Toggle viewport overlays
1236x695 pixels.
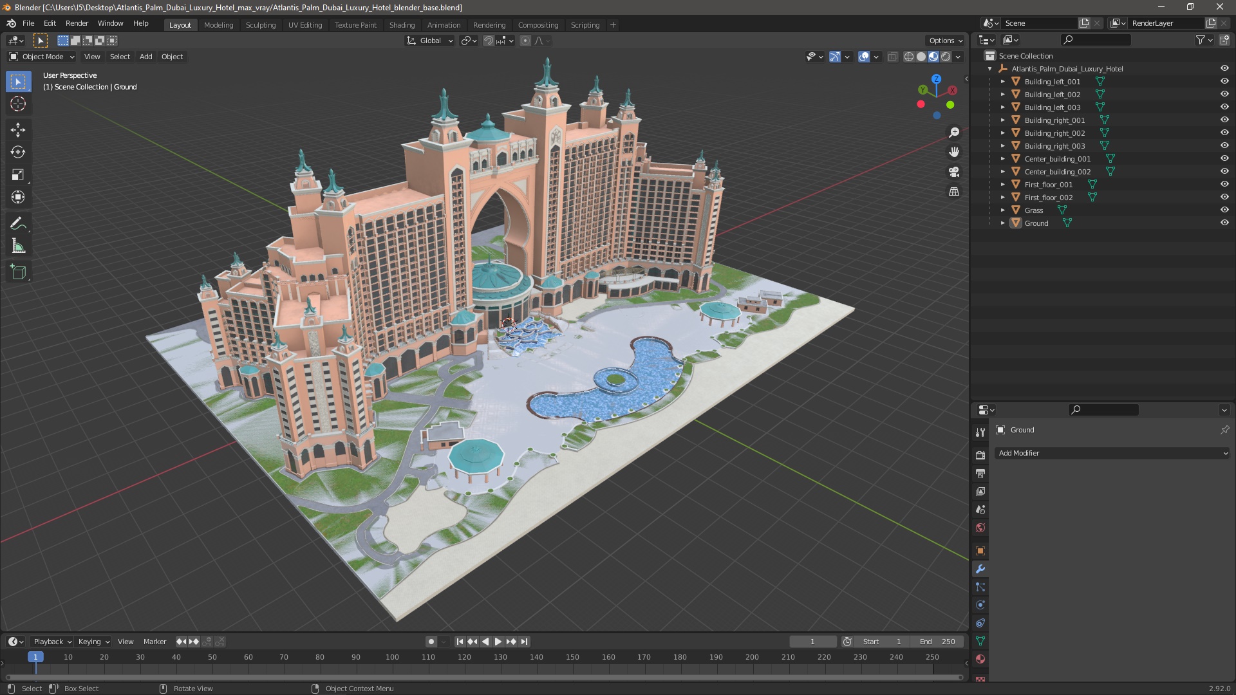click(864, 57)
